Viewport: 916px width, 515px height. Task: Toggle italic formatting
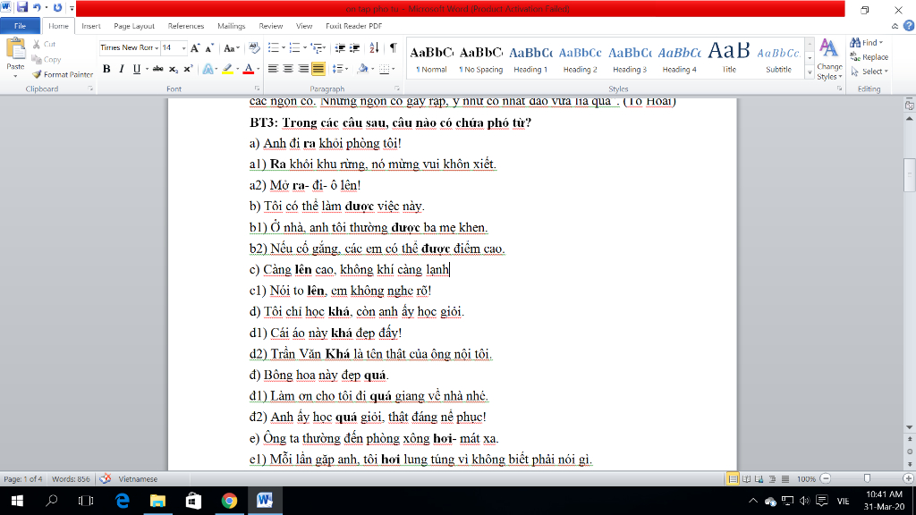pyautogui.click(x=121, y=69)
